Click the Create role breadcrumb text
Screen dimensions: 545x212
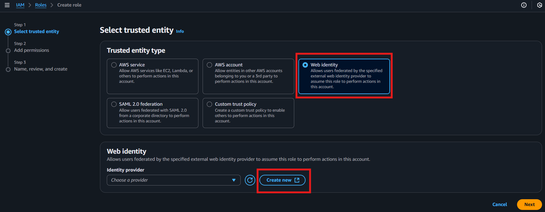point(69,5)
